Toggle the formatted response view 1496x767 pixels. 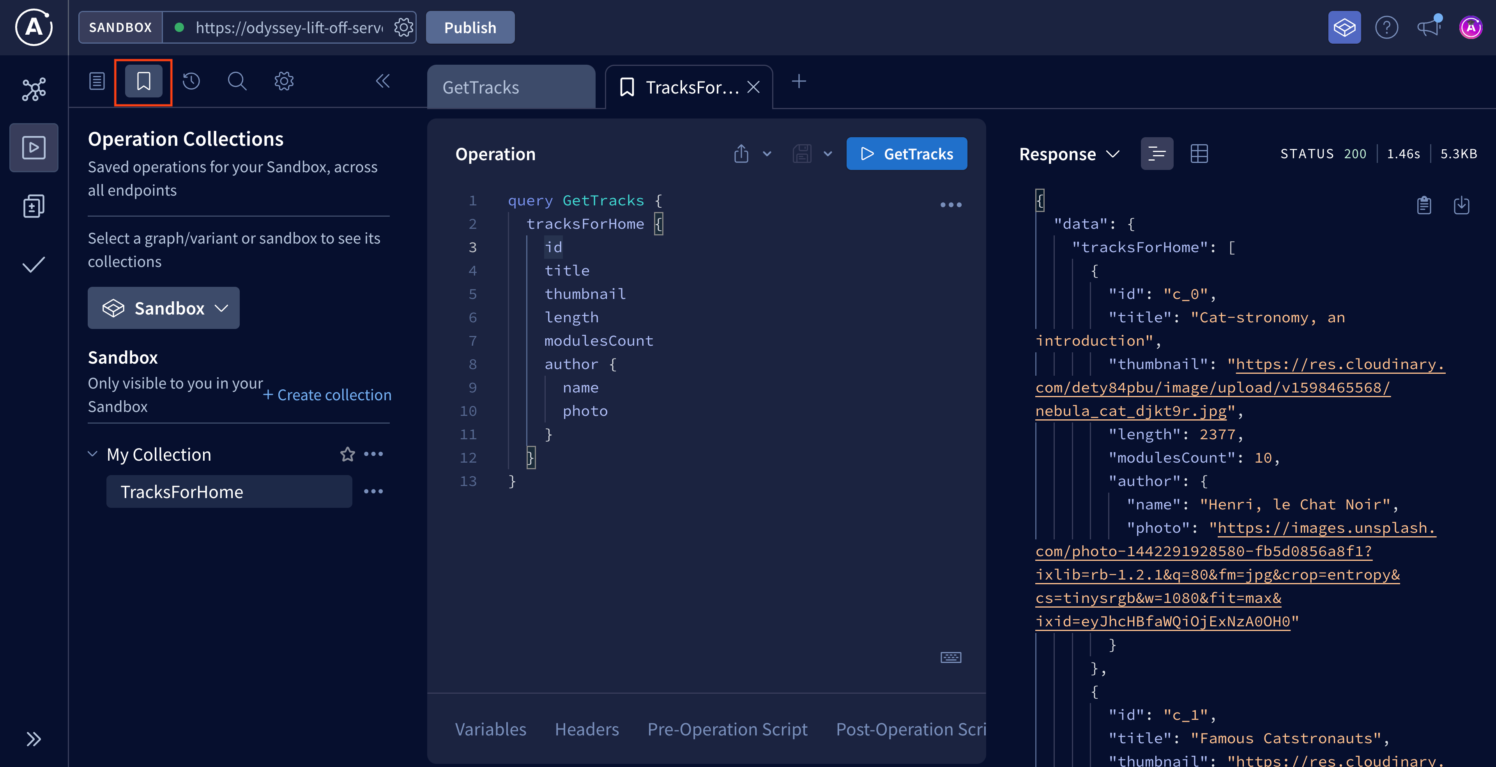coord(1157,153)
